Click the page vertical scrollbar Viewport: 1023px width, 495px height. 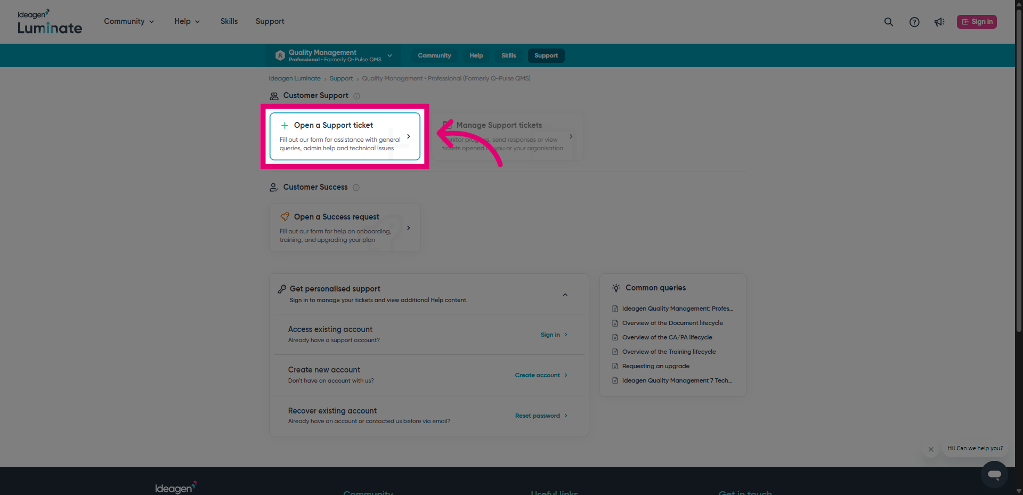1019,171
